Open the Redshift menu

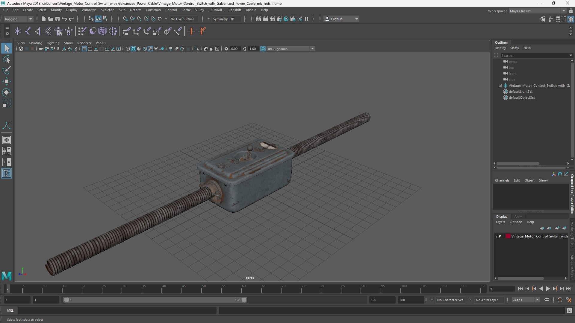pyautogui.click(x=235, y=10)
